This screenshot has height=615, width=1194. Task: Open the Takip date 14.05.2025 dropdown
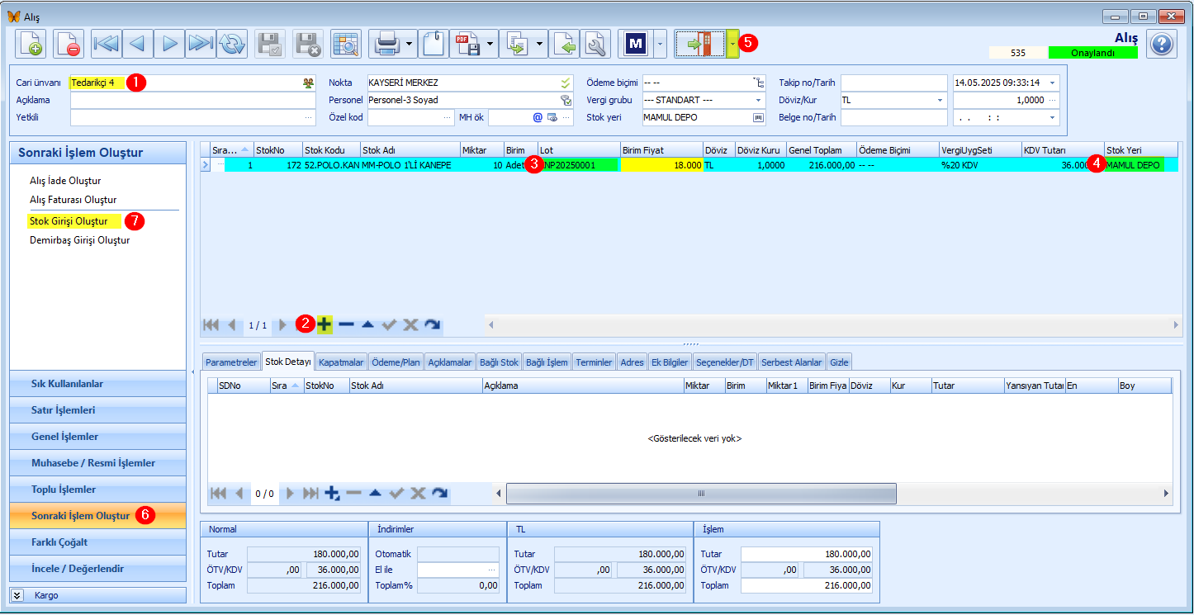[x=1052, y=83]
